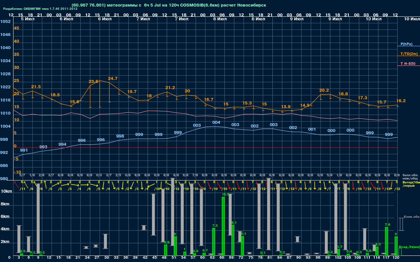This screenshot has width=420, height=262.
Task: Click the 2.3 precipitation bar value
Action: coord(378,244)
